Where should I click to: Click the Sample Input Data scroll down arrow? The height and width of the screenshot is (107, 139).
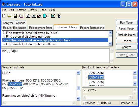tap(78, 98)
